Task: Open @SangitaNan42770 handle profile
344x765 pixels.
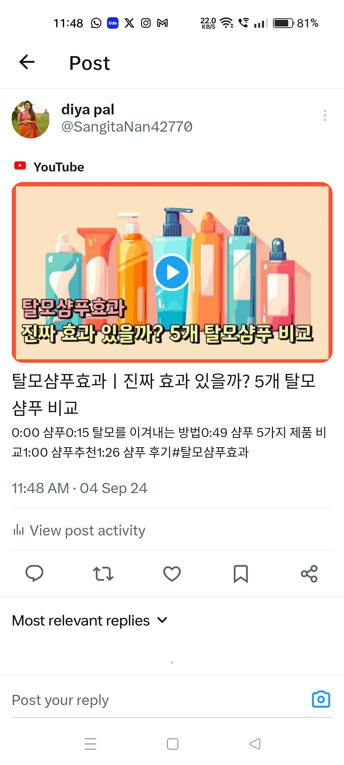Action: coord(127,127)
